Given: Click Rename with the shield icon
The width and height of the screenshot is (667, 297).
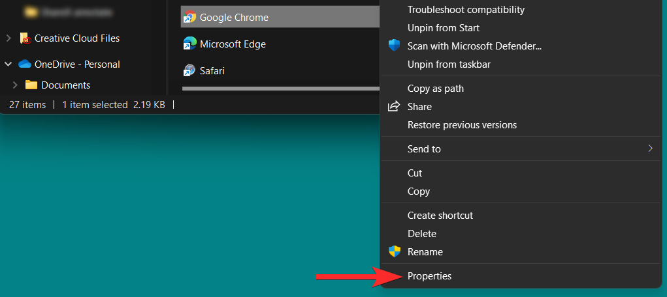Looking at the screenshot, I should [425, 252].
